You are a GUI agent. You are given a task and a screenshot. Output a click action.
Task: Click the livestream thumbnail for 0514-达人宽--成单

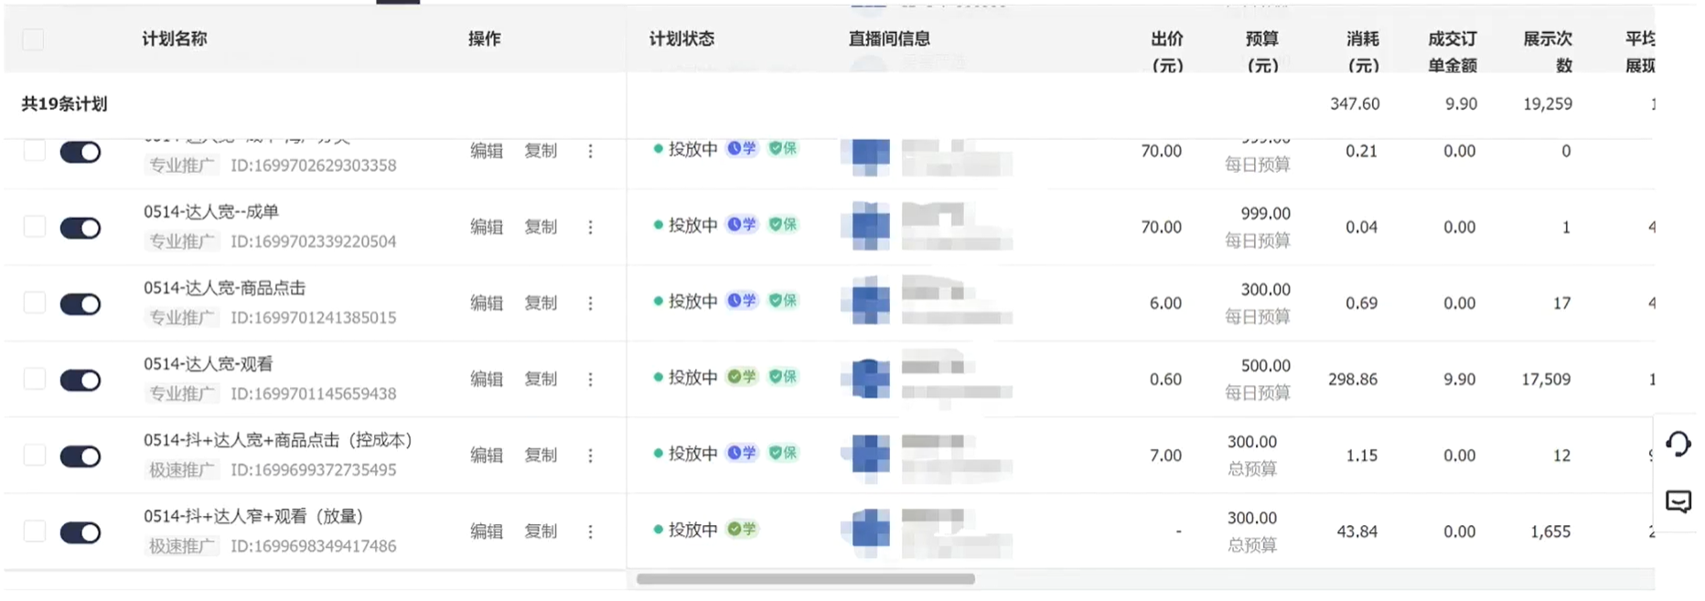869,227
